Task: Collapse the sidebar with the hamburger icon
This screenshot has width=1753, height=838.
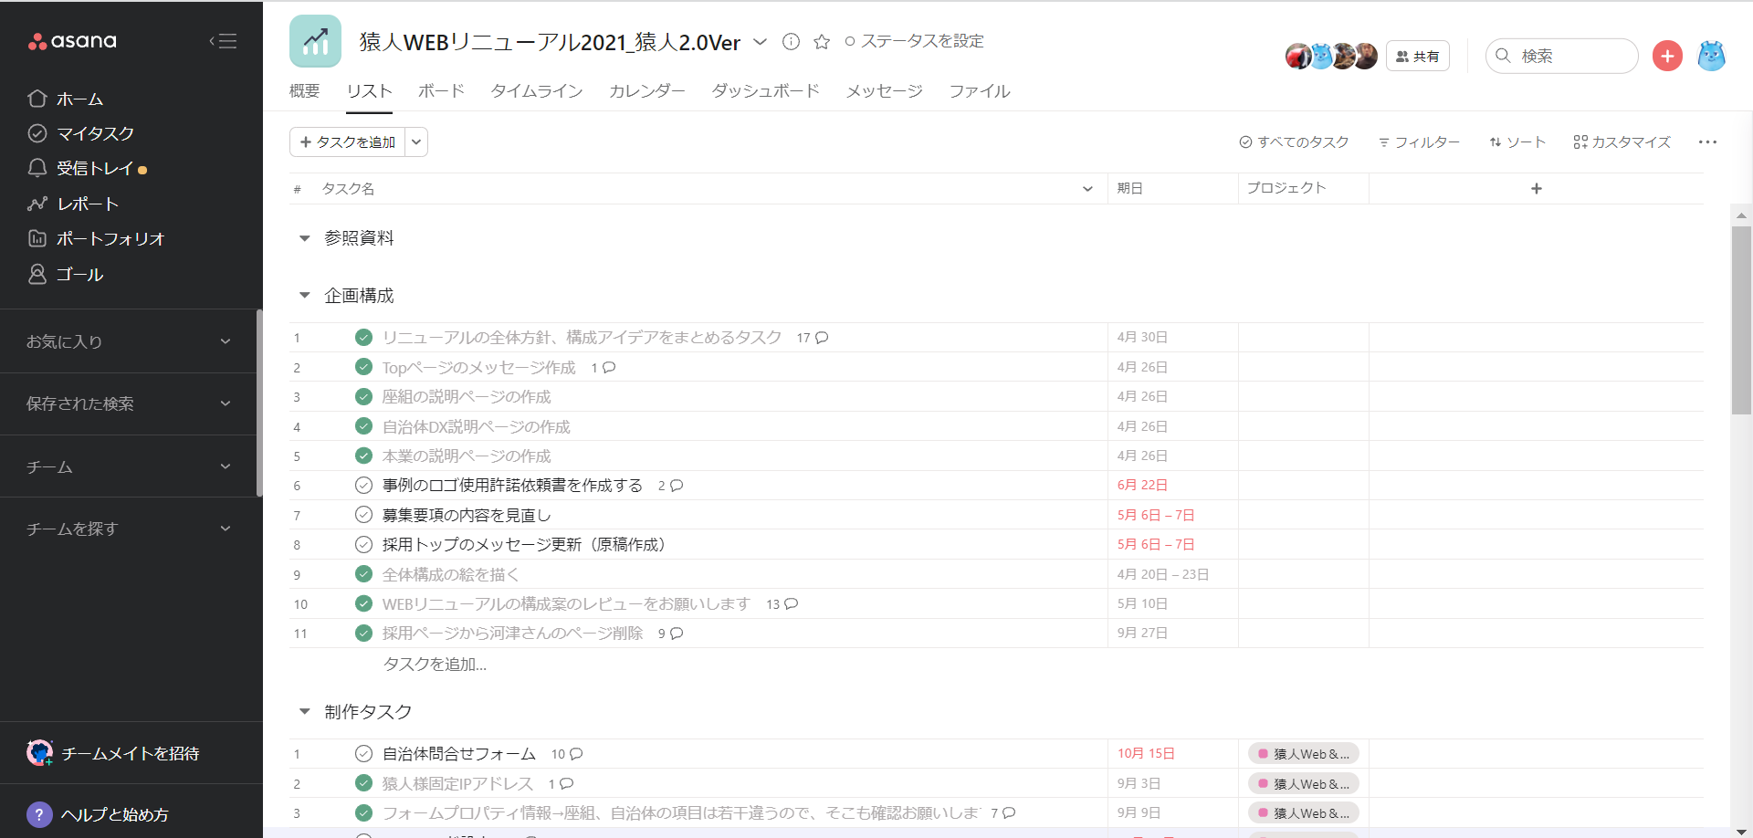Action: (x=223, y=41)
